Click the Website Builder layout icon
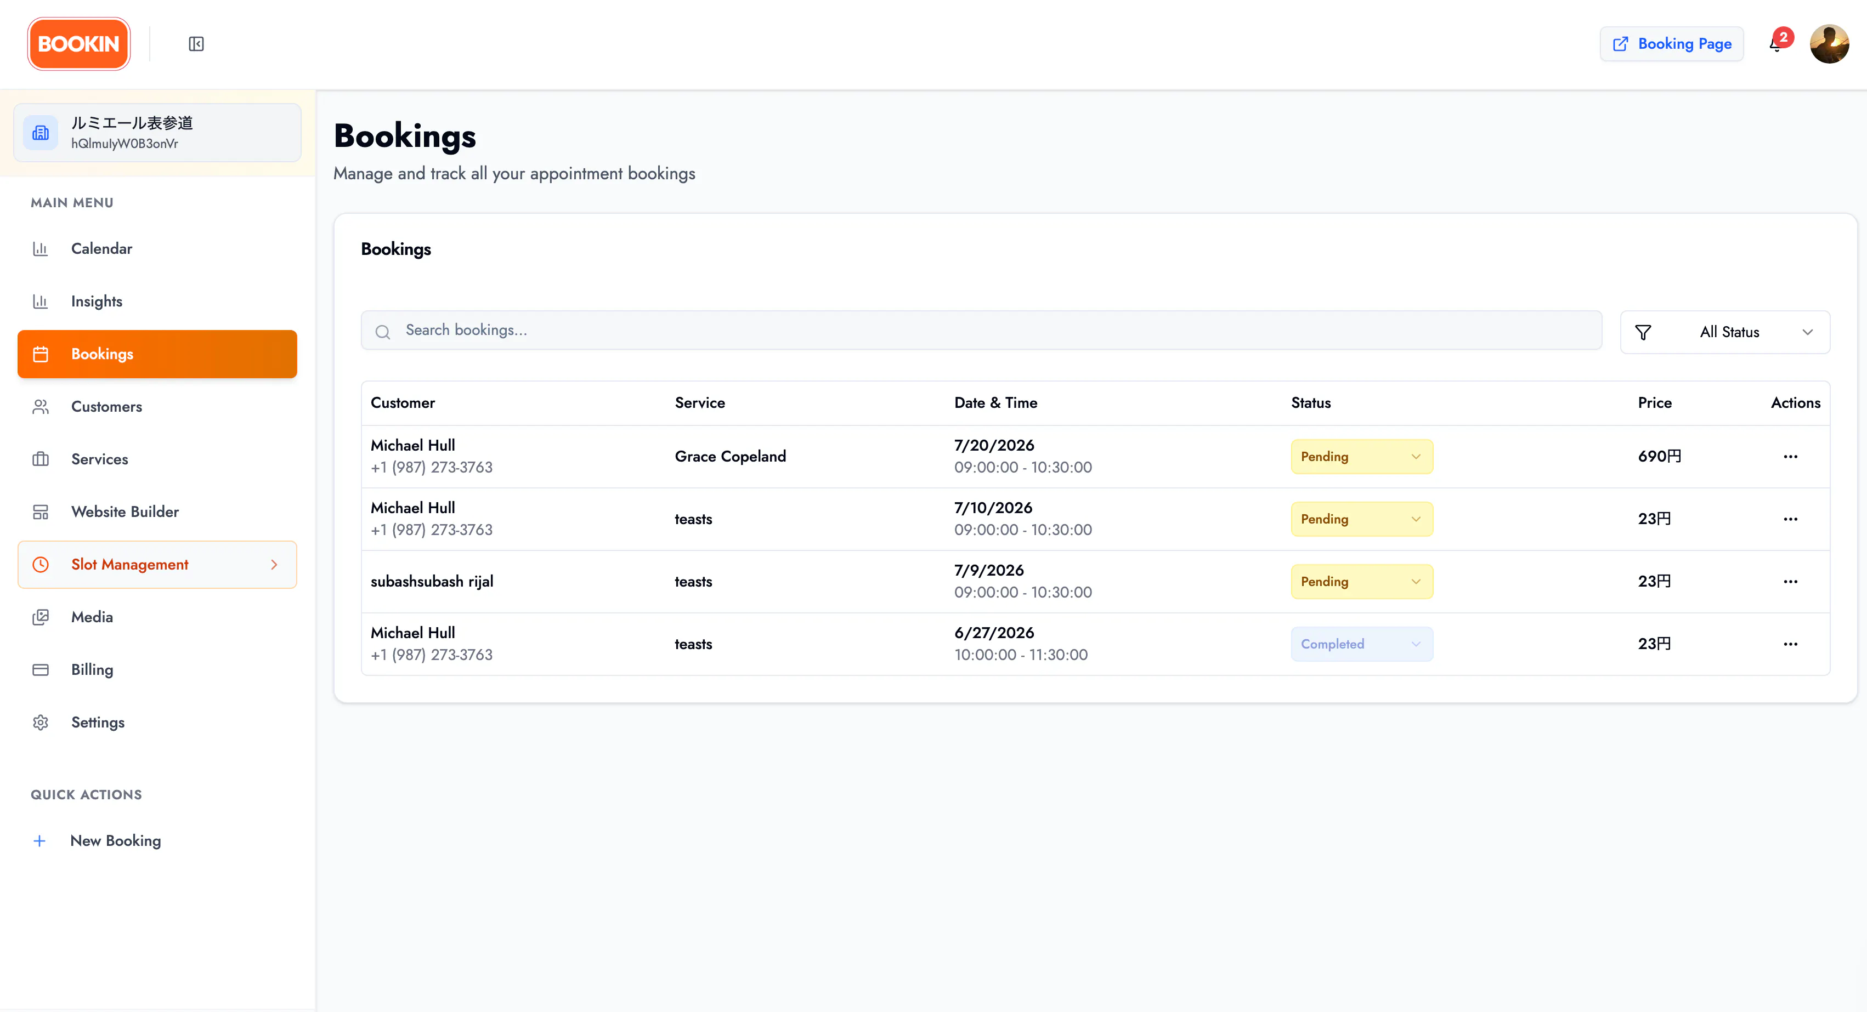The height and width of the screenshot is (1012, 1867). tap(41, 512)
